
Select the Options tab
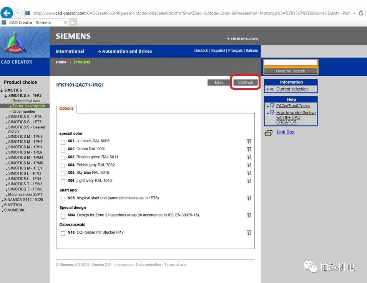click(66, 109)
